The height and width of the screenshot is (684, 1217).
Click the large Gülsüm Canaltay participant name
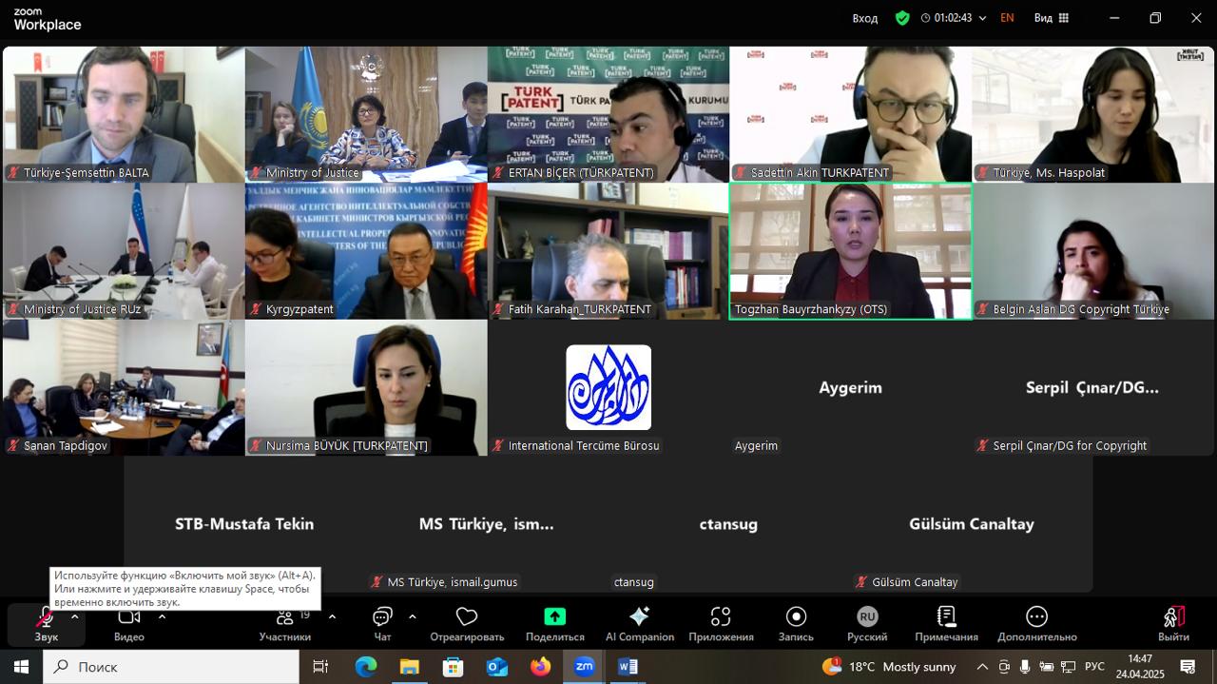(x=971, y=523)
